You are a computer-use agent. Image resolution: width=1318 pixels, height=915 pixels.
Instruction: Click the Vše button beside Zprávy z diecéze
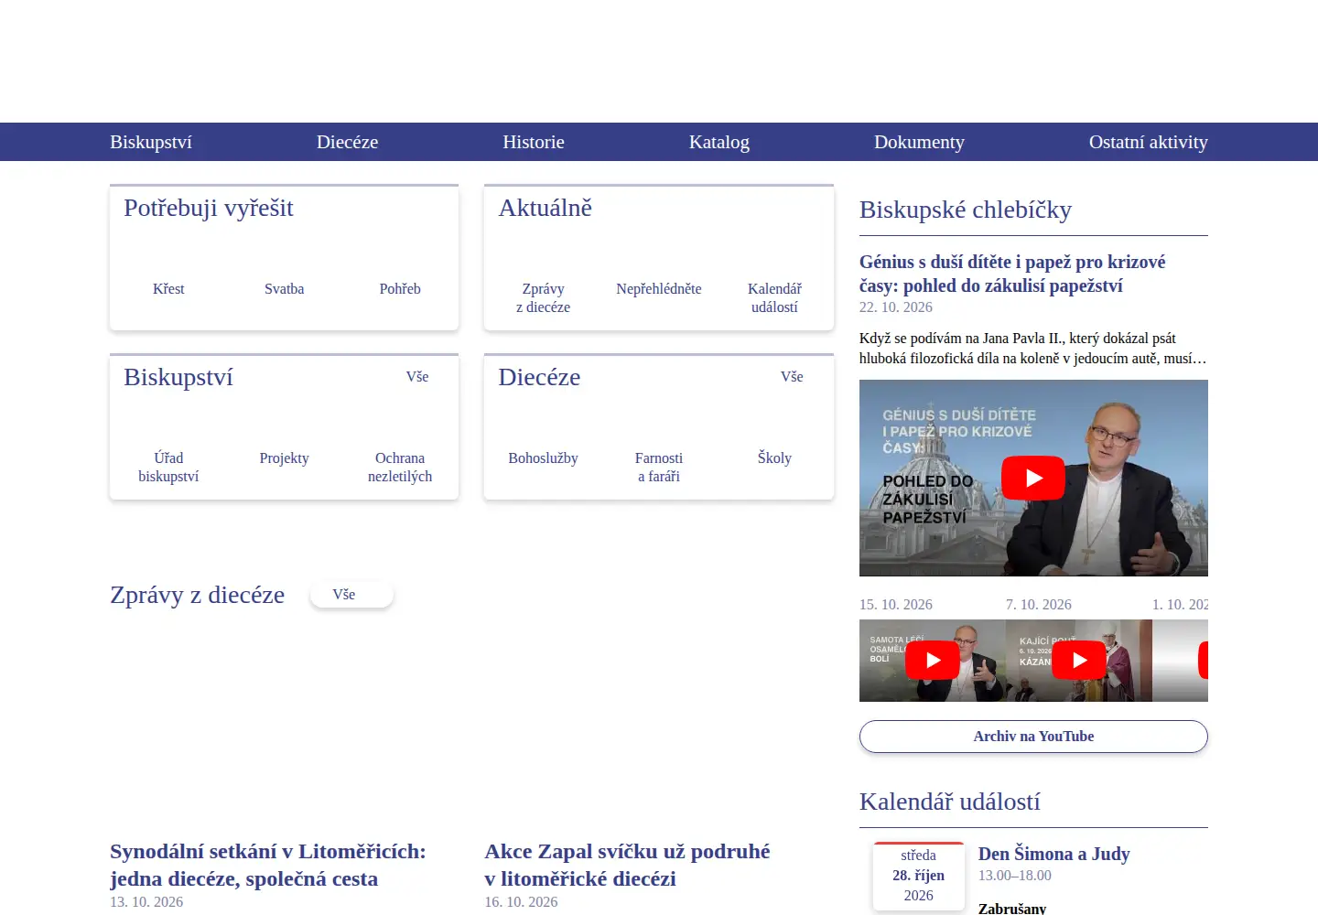(352, 595)
